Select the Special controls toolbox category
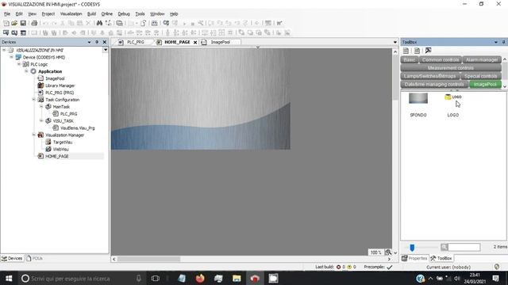508x285 pixels. tap(480, 76)
